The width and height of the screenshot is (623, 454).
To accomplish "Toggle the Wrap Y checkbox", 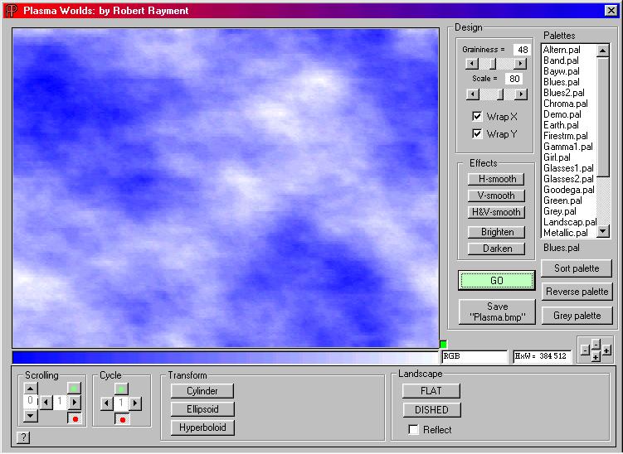I will [477, 133].
